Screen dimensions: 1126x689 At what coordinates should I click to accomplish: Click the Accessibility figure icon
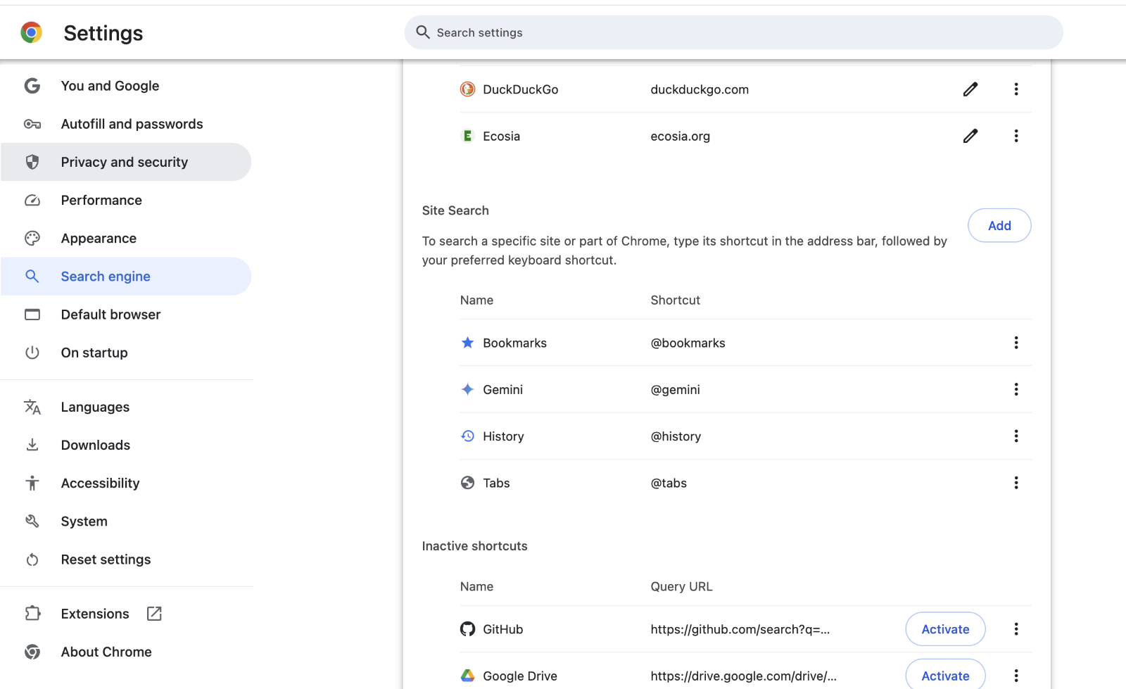[x=32, y=483]
